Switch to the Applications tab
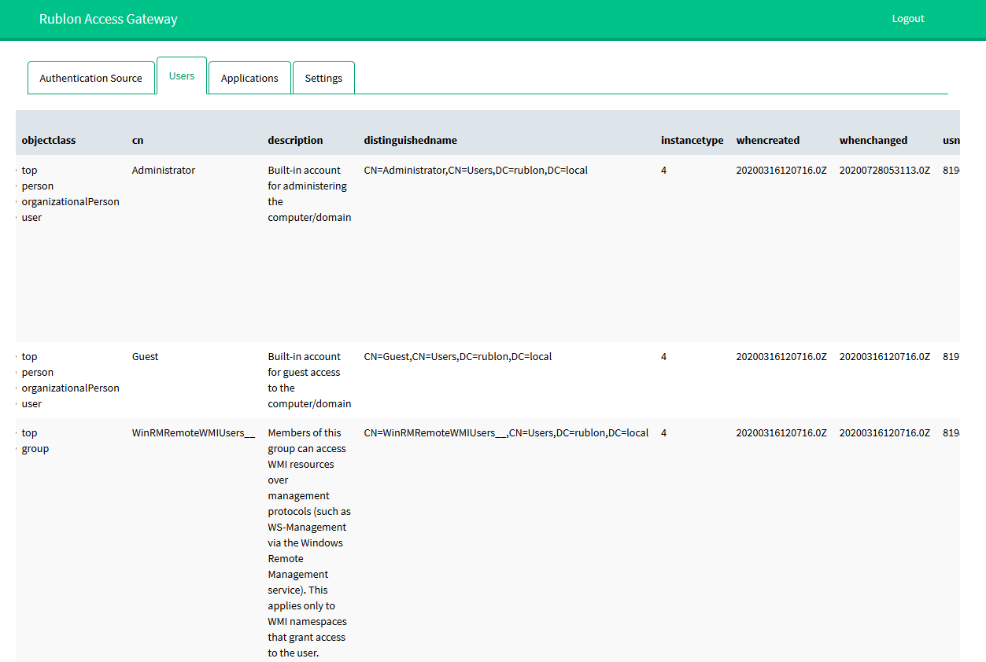 (249, 79)
